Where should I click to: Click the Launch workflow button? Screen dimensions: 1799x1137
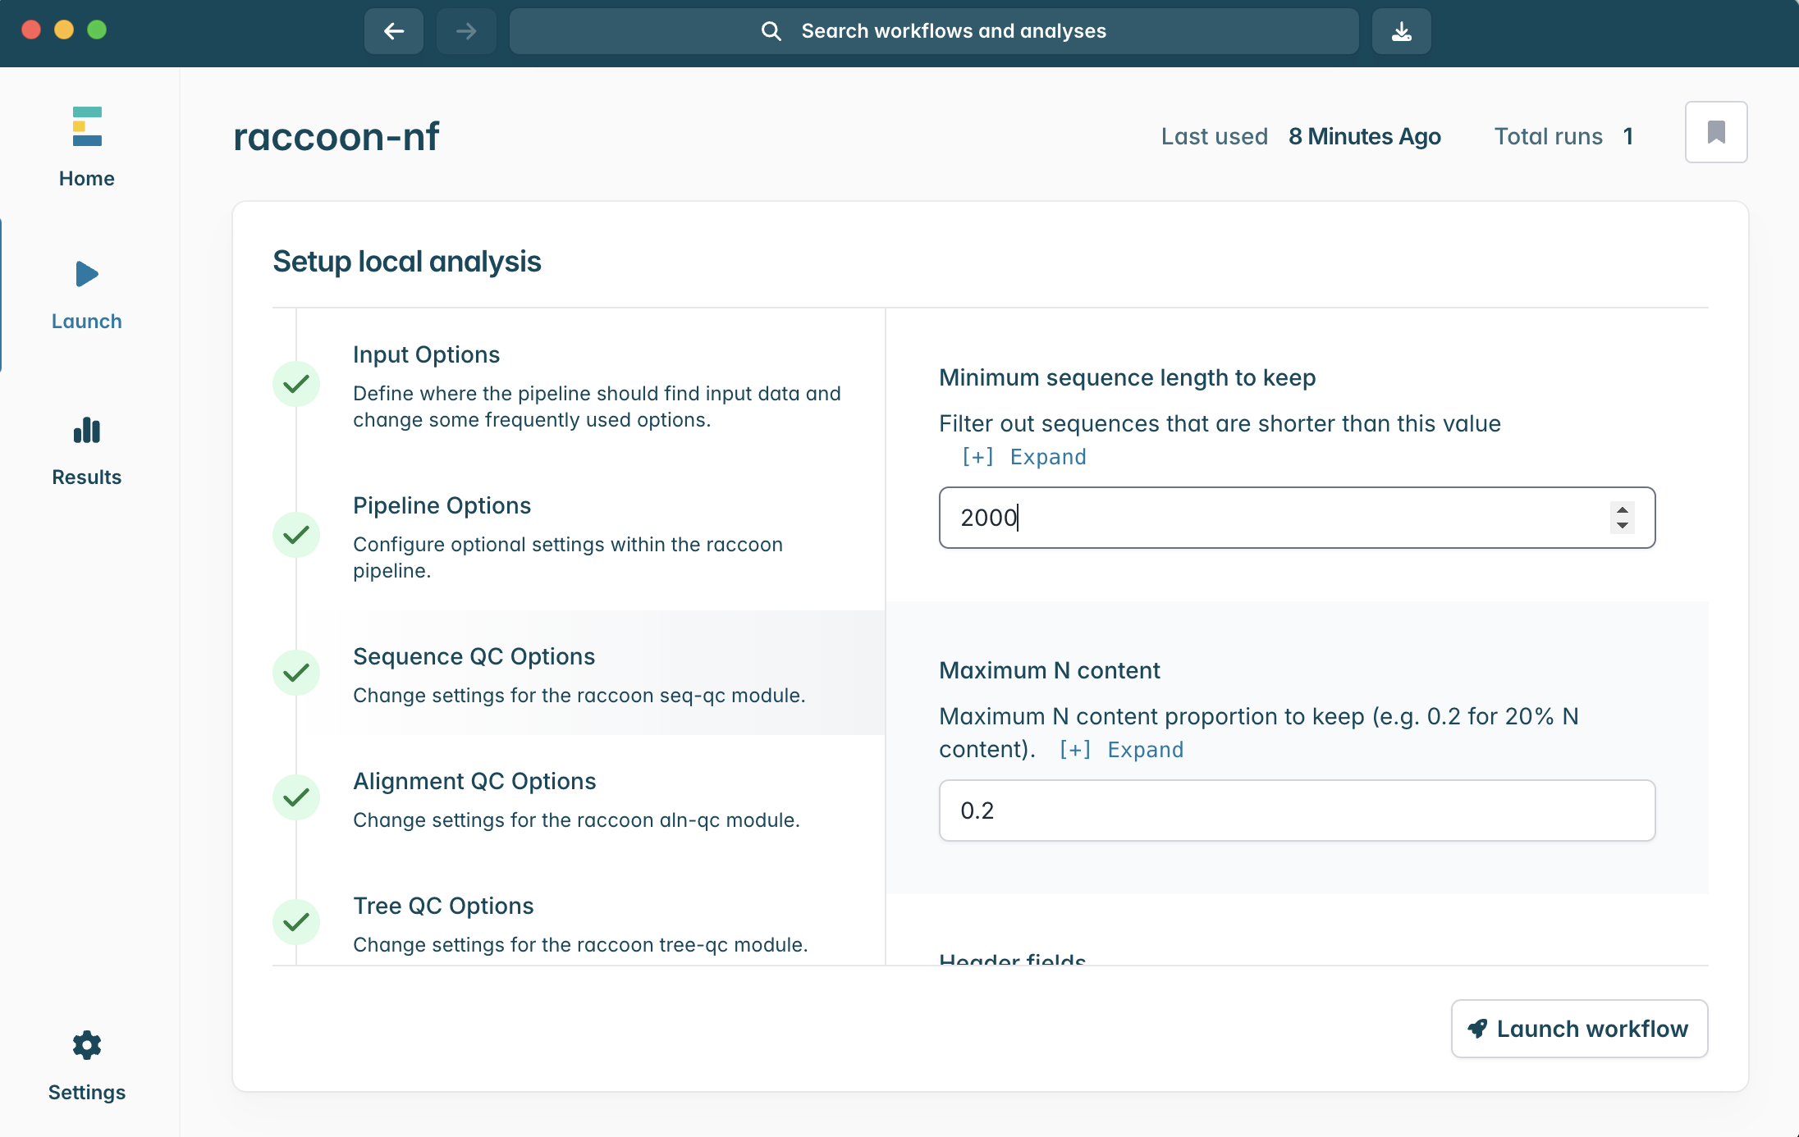[1579, 1029]
